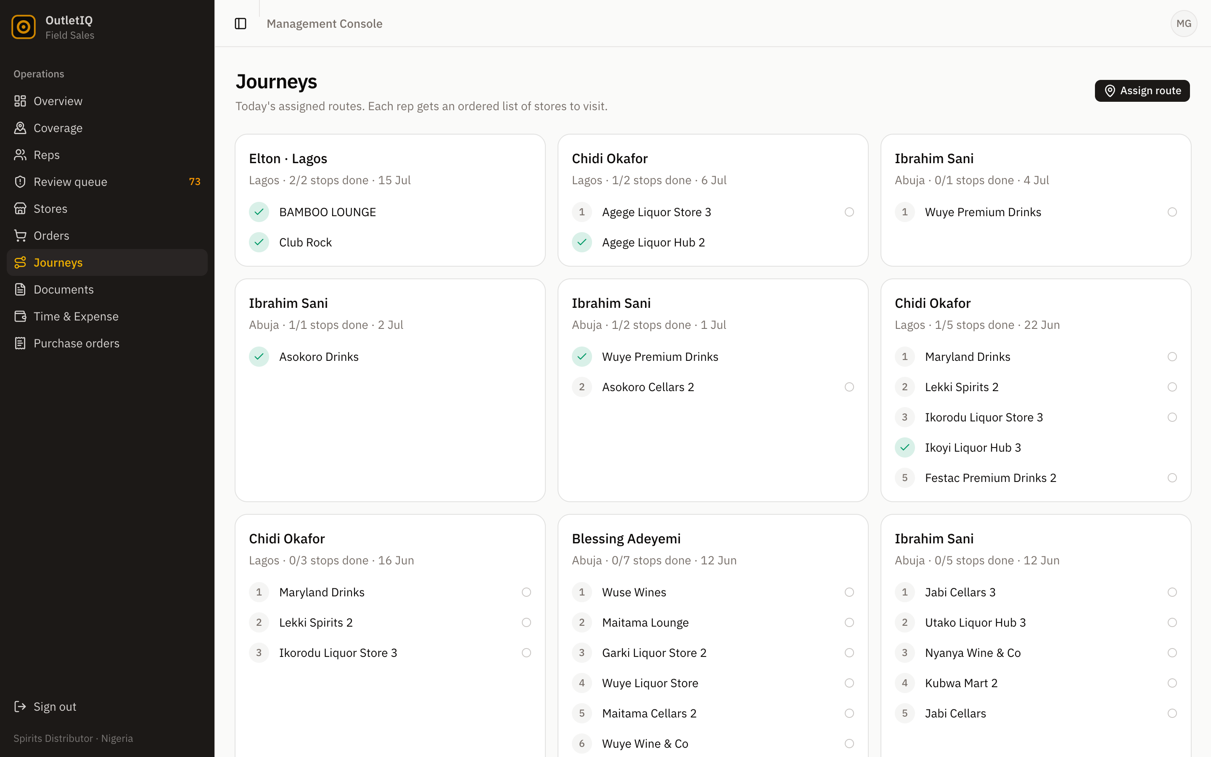Image resolution: width=1211 pixels, height=757 pixels.
Task: Open the Time & Expense link
Action: pos(107,316)
